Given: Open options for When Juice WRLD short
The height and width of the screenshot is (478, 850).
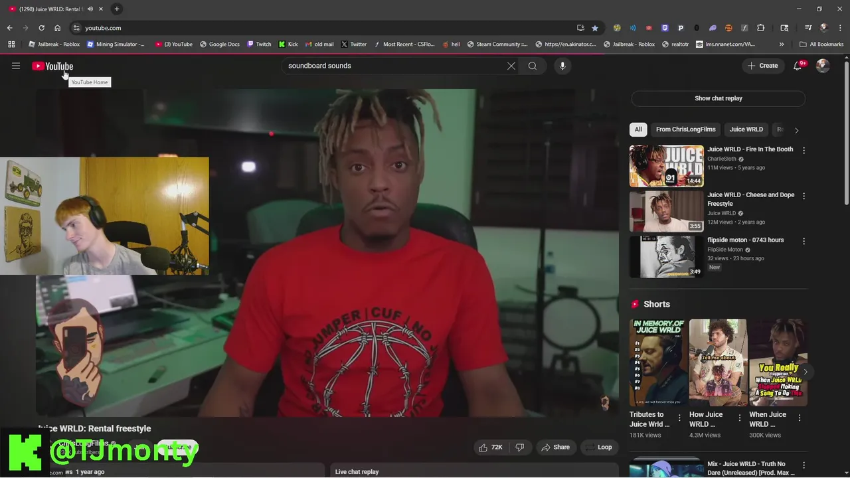Looking at the screenshot, I should pos(800,418).
